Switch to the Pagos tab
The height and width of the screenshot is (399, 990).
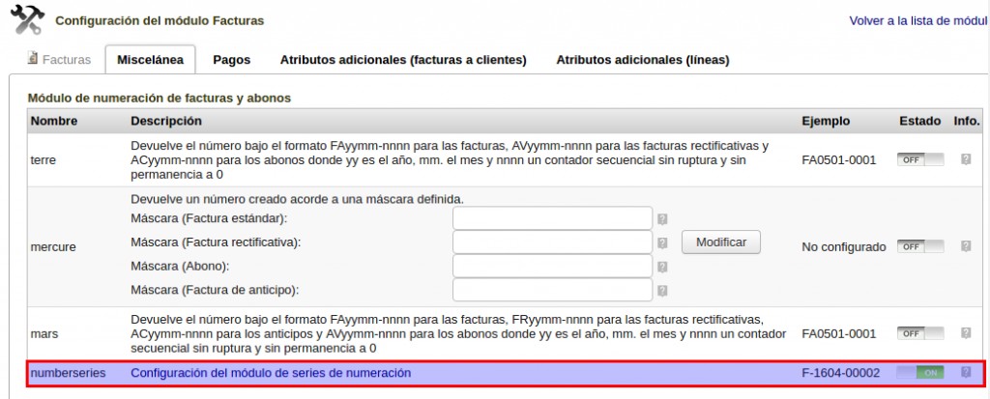[231, 60]
